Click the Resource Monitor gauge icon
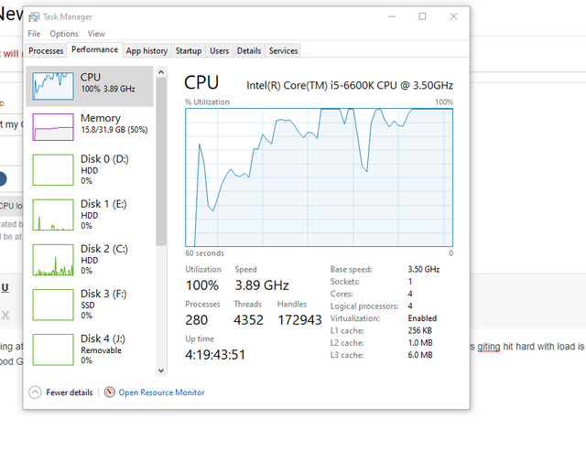Screen dimensions: 586x451 110,392
